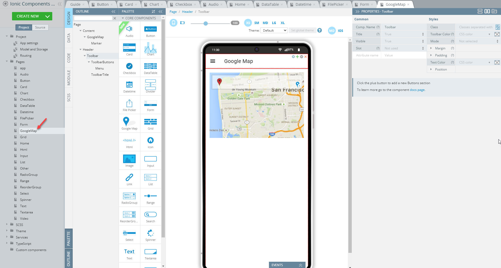501x268 pixels.
Task: Click the Set global theme button
Action: click(302, 30)
